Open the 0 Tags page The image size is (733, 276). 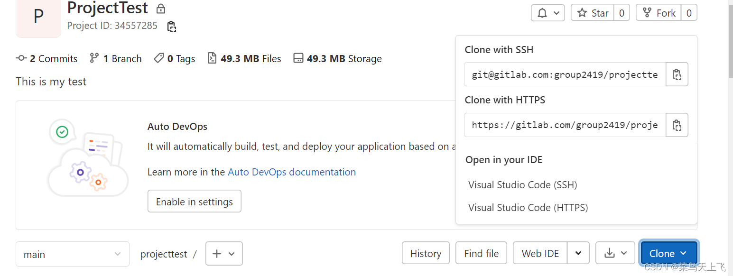pos(175,59)
